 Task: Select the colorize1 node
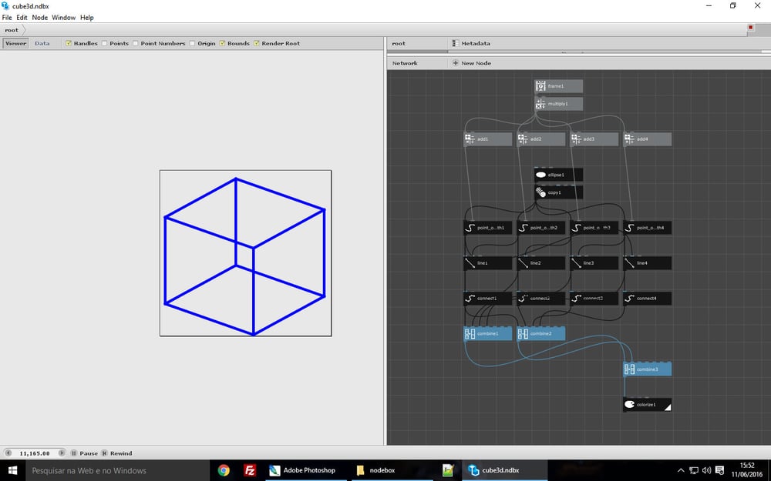[647, 405]
